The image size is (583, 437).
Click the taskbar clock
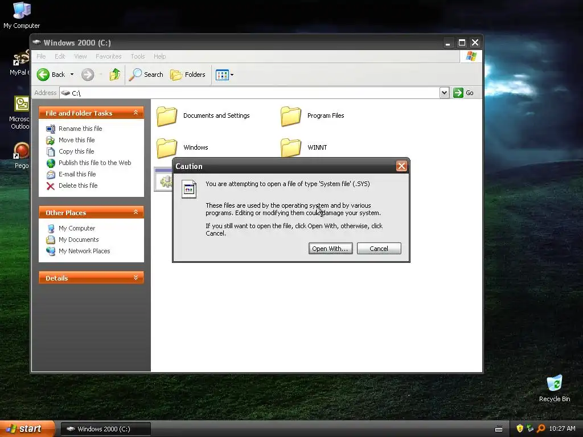(562, 429)
